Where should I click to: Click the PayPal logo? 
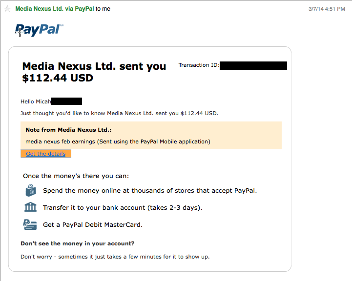[x=39, y=30]
